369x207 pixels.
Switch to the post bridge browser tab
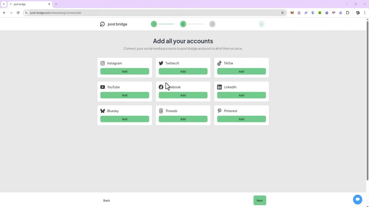[x=30, y=4]
